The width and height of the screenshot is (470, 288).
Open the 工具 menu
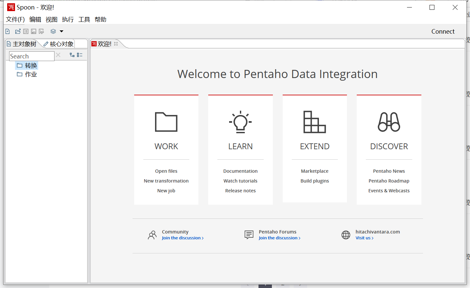[84, 20]
